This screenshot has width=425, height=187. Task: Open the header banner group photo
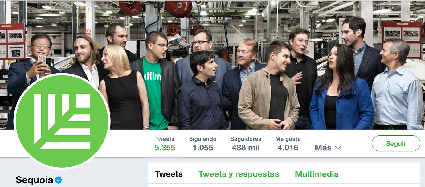212,65
